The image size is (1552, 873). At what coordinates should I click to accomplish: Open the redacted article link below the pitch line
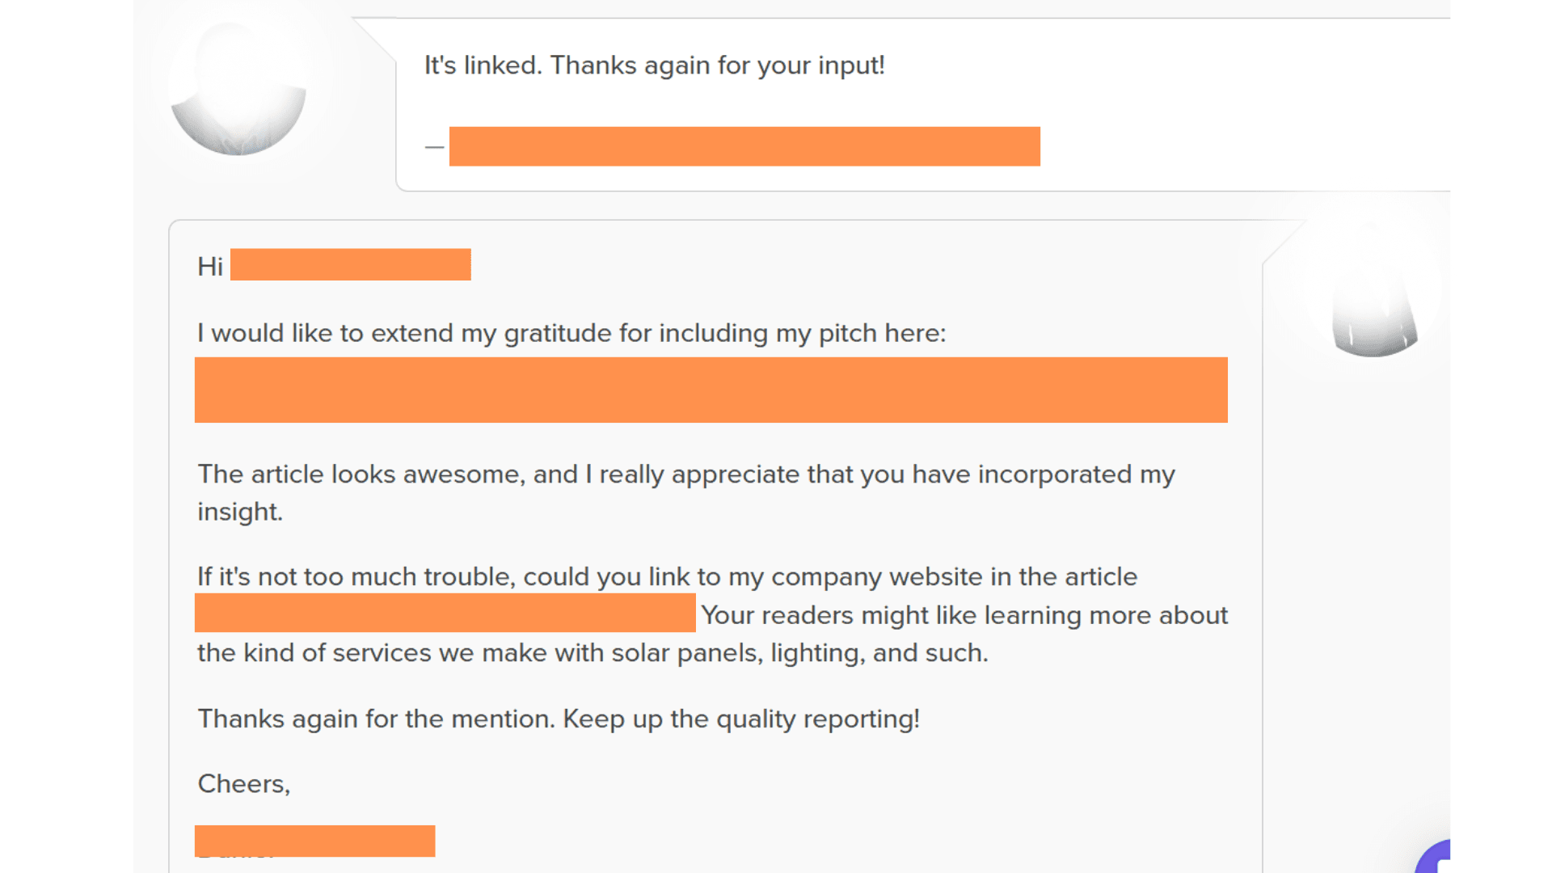tap(711, 390)
